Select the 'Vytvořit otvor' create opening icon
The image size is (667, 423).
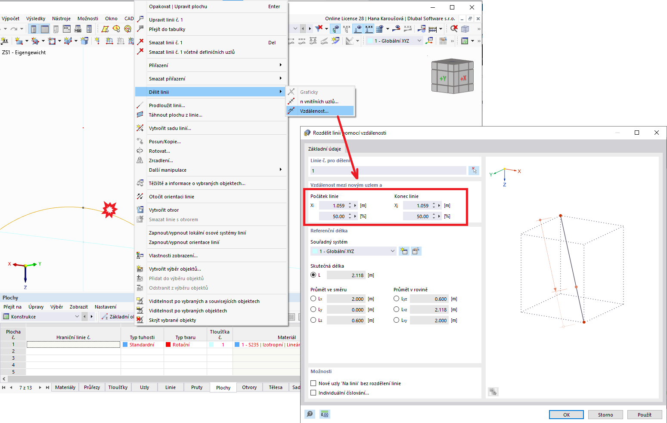tap(140, 210)
